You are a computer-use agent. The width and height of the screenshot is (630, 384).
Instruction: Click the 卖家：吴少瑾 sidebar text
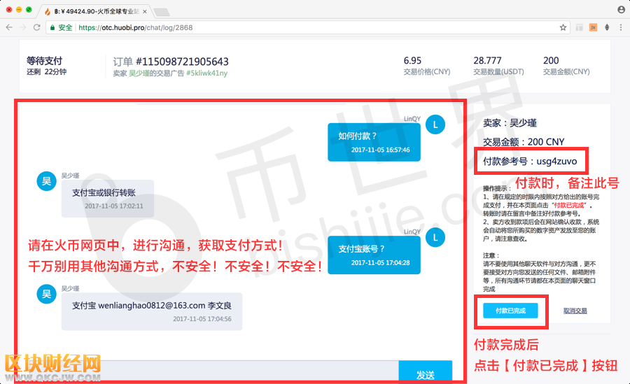[x=510, y=123]
